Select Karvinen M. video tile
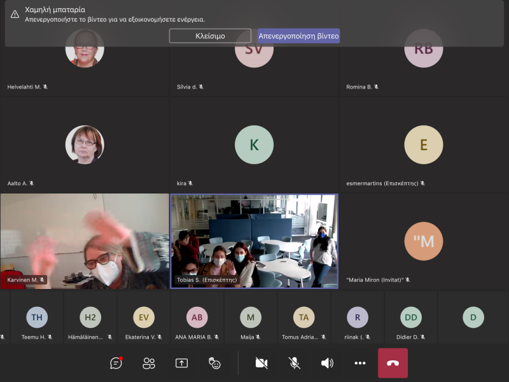Viewport: 509px width, 382px height. click(85, 241)
